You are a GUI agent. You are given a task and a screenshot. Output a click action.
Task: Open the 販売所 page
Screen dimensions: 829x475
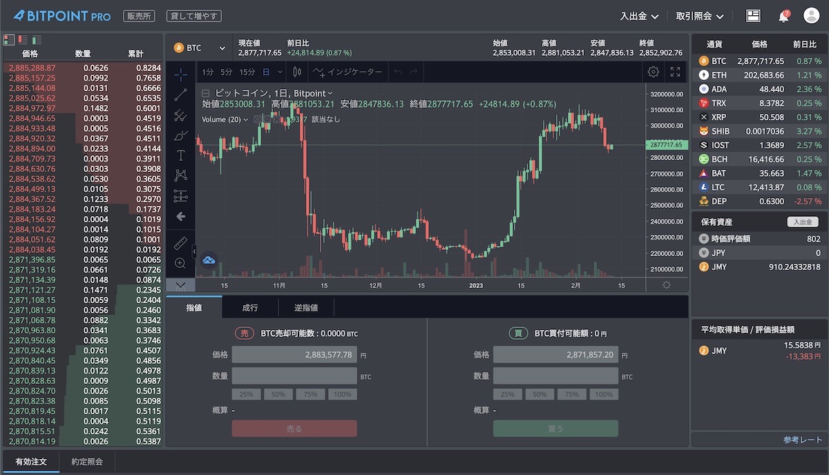(139, 16)
